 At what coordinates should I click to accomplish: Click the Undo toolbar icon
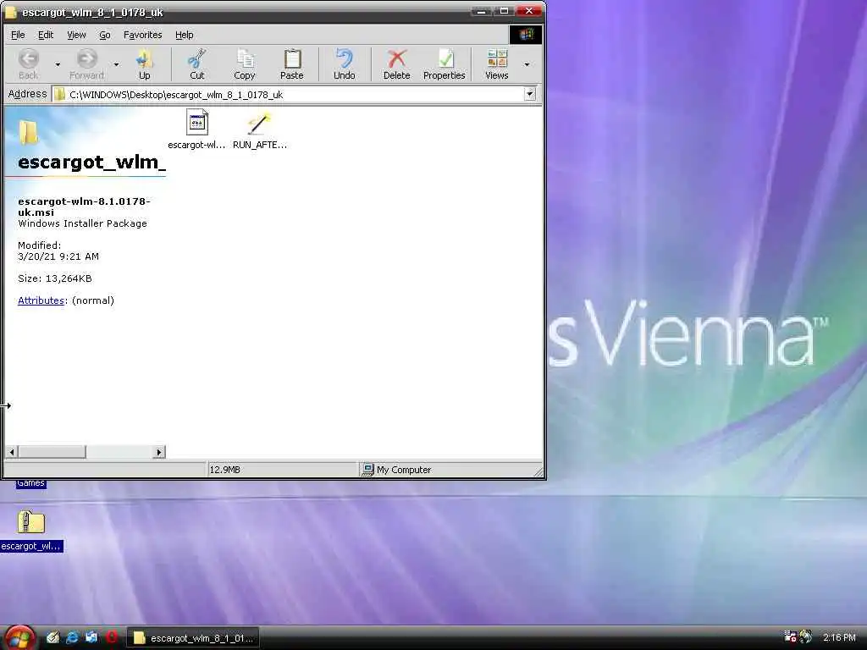tap(344, 58)
